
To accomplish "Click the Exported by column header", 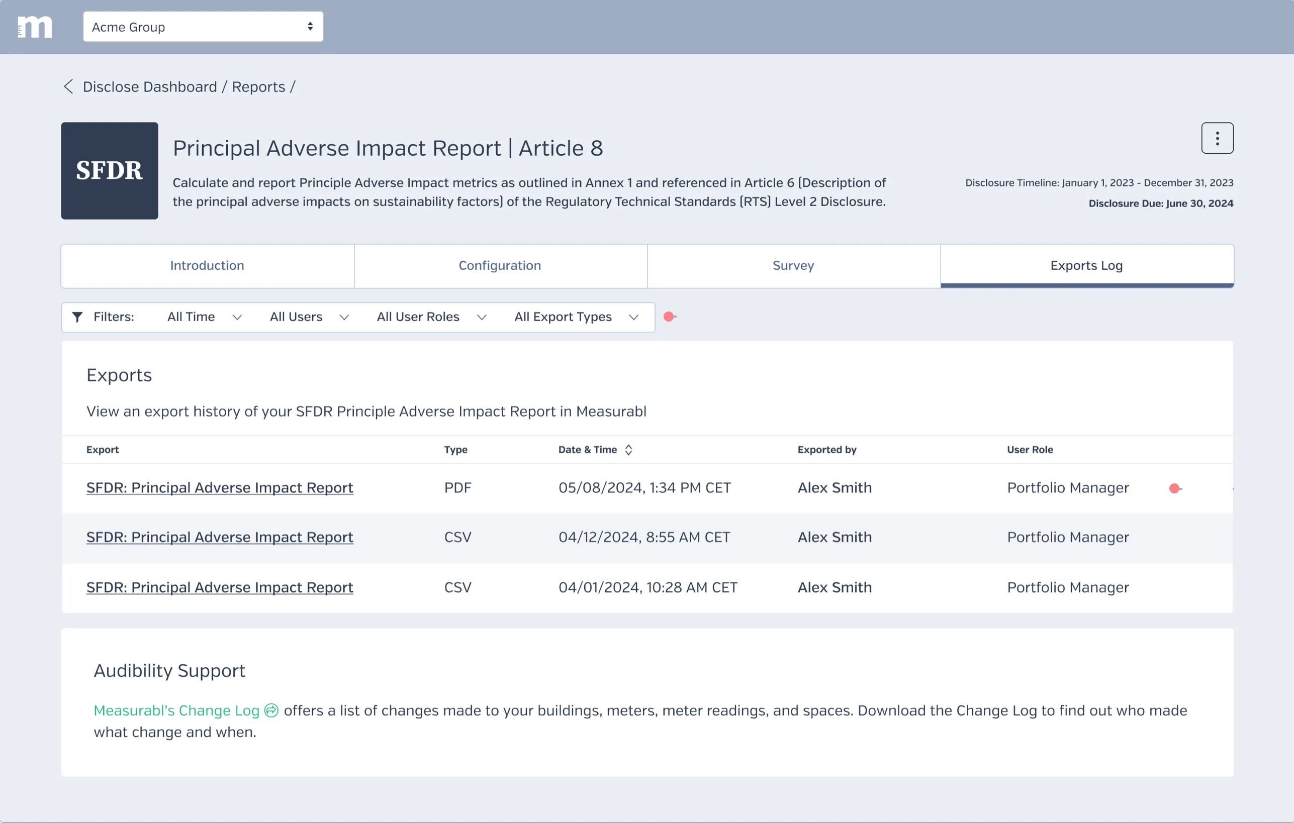I will [x=827, y=450].
